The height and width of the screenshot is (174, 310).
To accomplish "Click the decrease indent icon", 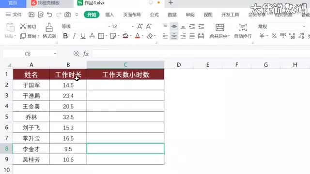I will [192, 27].
